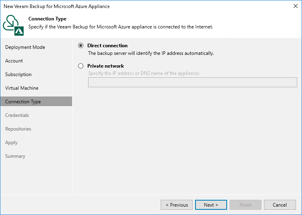Click the Credentials step in sidebar
Screen dimensions: 302x215
point(17,115)
